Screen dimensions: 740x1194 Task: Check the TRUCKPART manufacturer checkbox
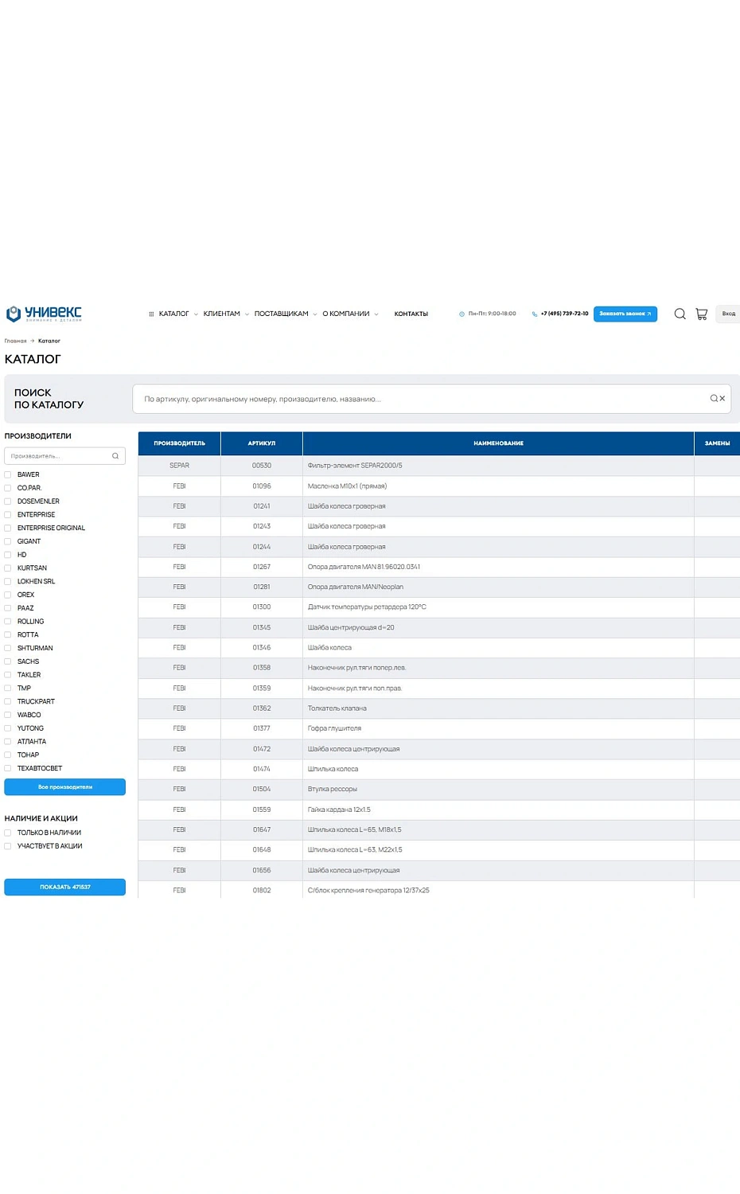point(8,701)
